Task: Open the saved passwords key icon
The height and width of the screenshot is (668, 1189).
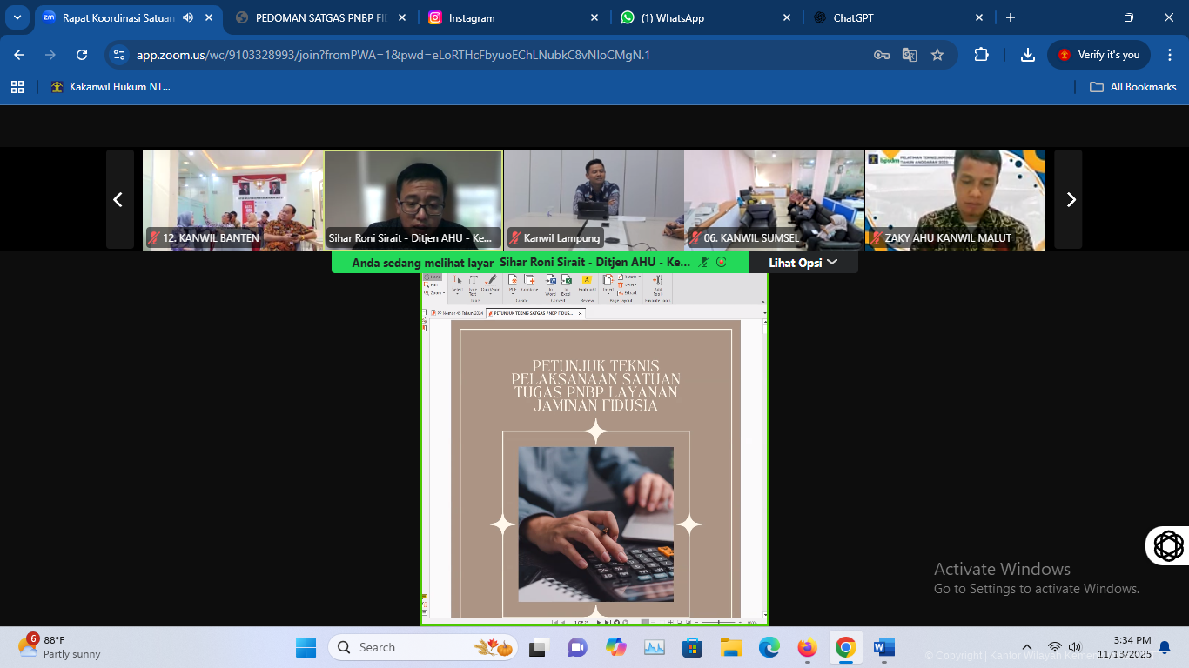Action: pos(882,55)
